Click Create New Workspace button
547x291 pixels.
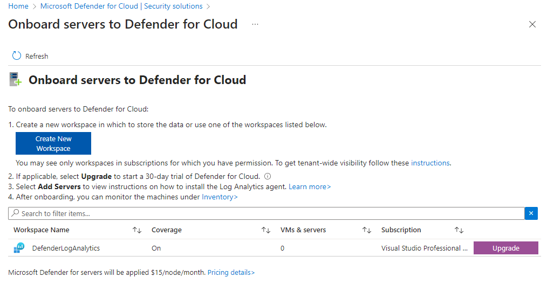click(x=53, y=143)
